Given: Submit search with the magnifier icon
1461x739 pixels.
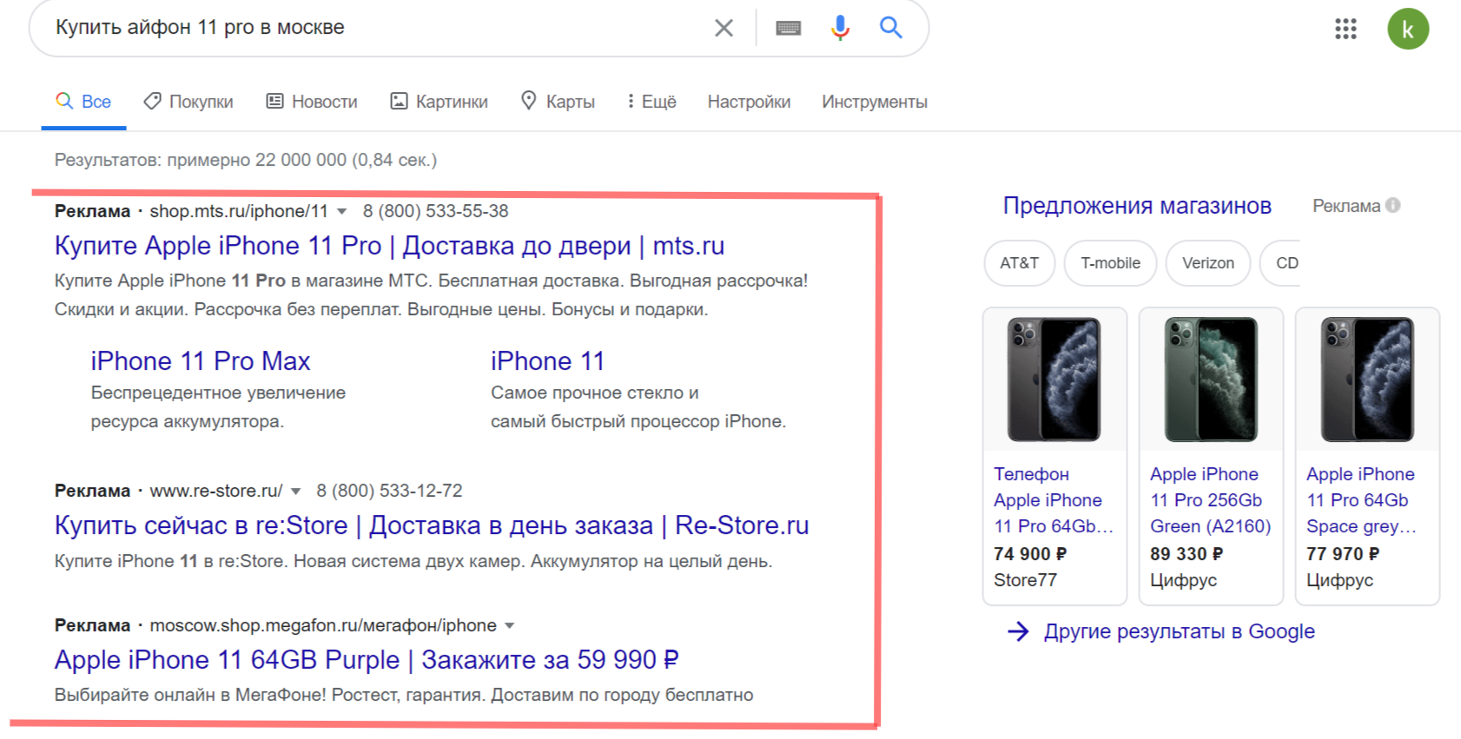Looking at the screenshot, I should [891, 28].
